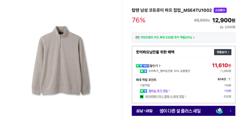Click the half-zip sweater product image
This screenshot has height=120, width=236.
point(61,60)
